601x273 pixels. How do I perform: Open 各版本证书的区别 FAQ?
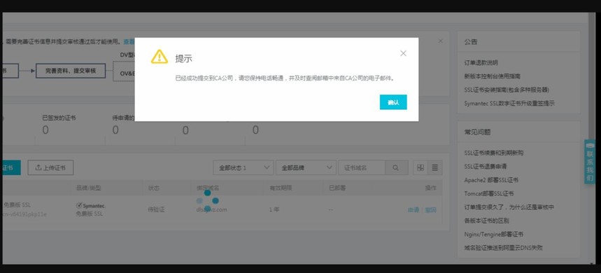coord(486,221)
